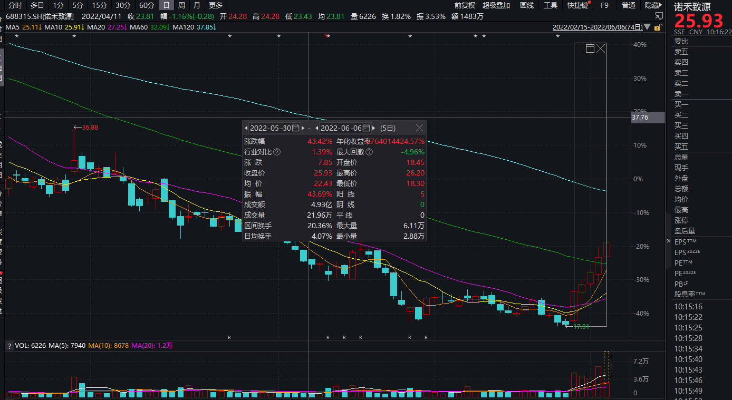Click help icon beside 行业对比
The width and height of the screenshot is (732, 400).
277,152
